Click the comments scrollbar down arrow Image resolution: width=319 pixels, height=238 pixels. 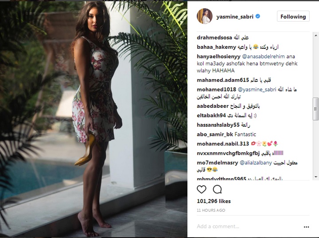(316, 177)
